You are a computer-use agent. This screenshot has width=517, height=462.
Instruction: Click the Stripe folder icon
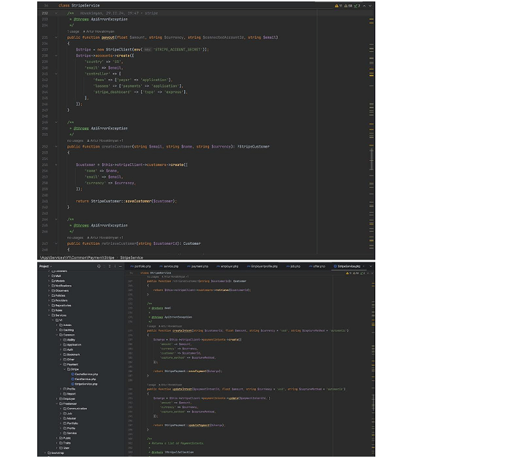(69, 369)
